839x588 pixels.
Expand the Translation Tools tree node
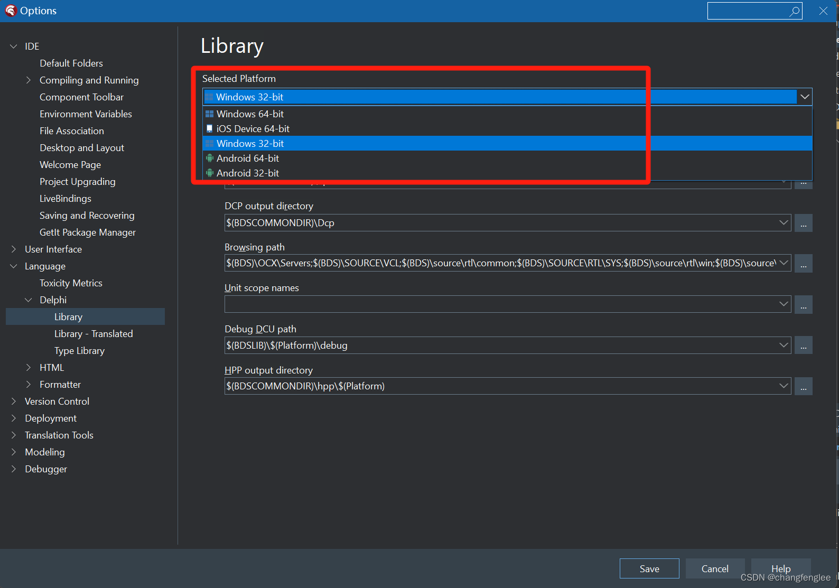pyautogui.click(x=14, y=435)
